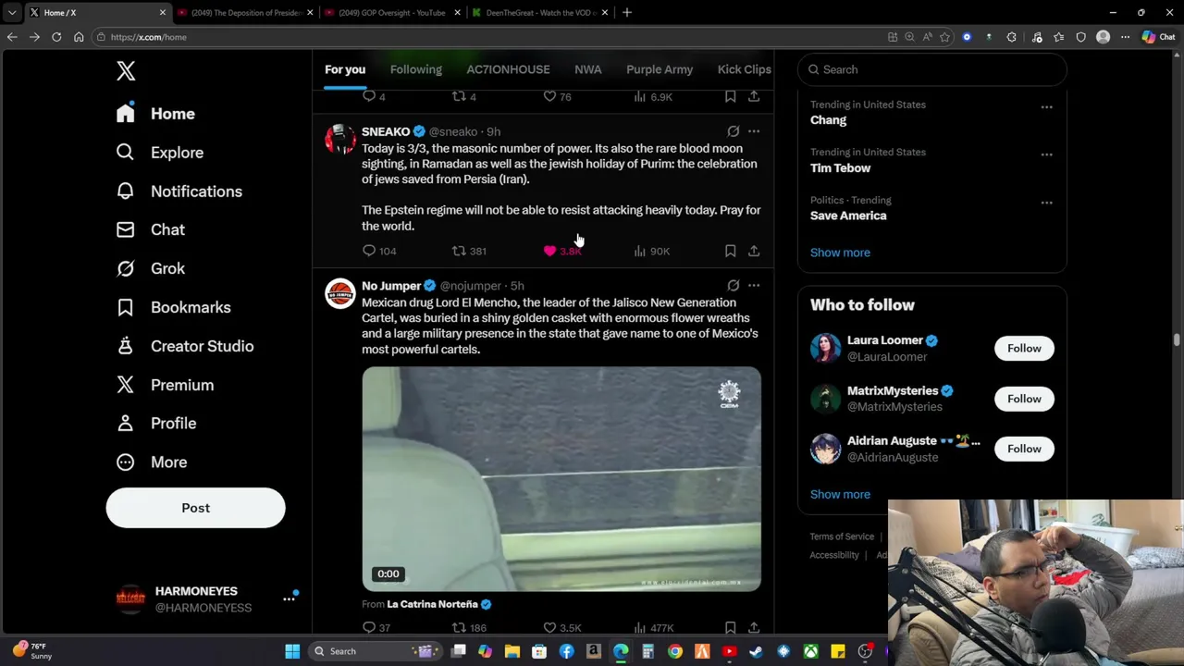
Task: Switch to the For you tab
Action: 345,69
